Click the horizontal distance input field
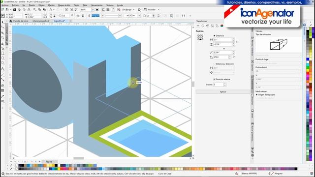 point(222,40)
